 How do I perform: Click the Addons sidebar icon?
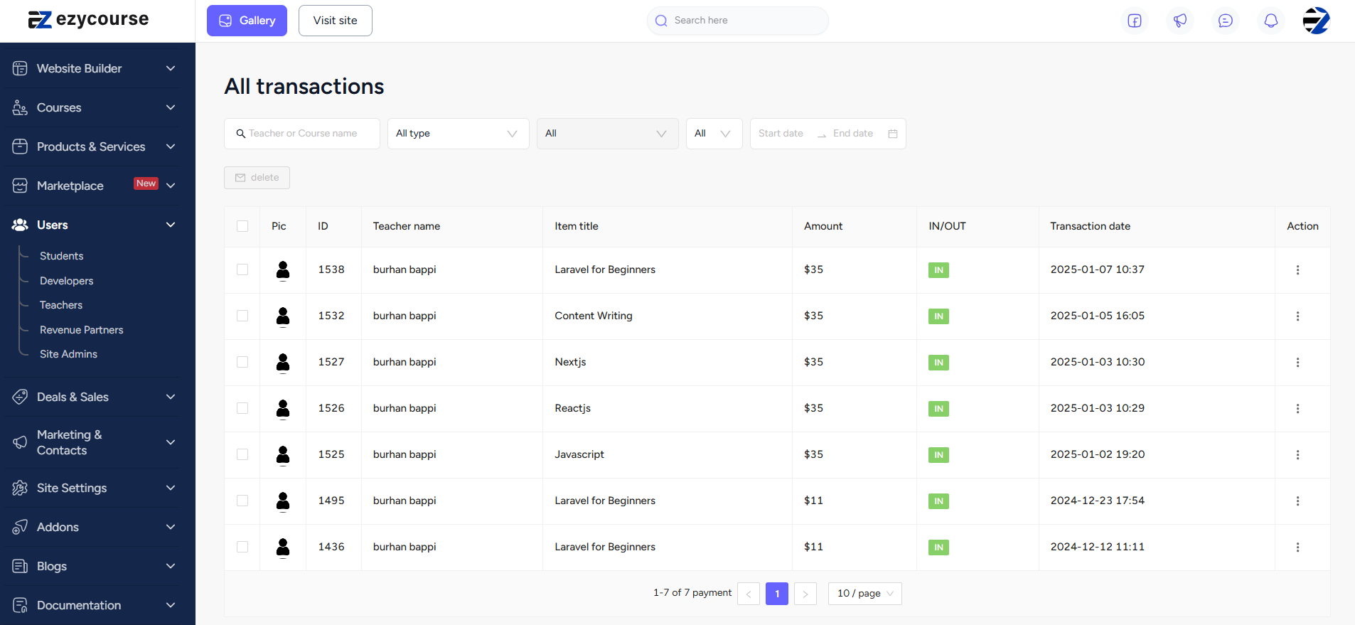(20, 527)
